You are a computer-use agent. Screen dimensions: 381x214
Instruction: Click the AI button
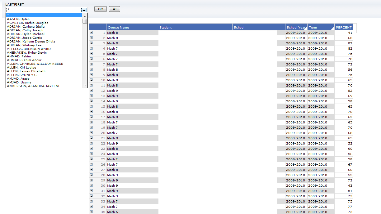pyautogui.click(x=115, y=9)
